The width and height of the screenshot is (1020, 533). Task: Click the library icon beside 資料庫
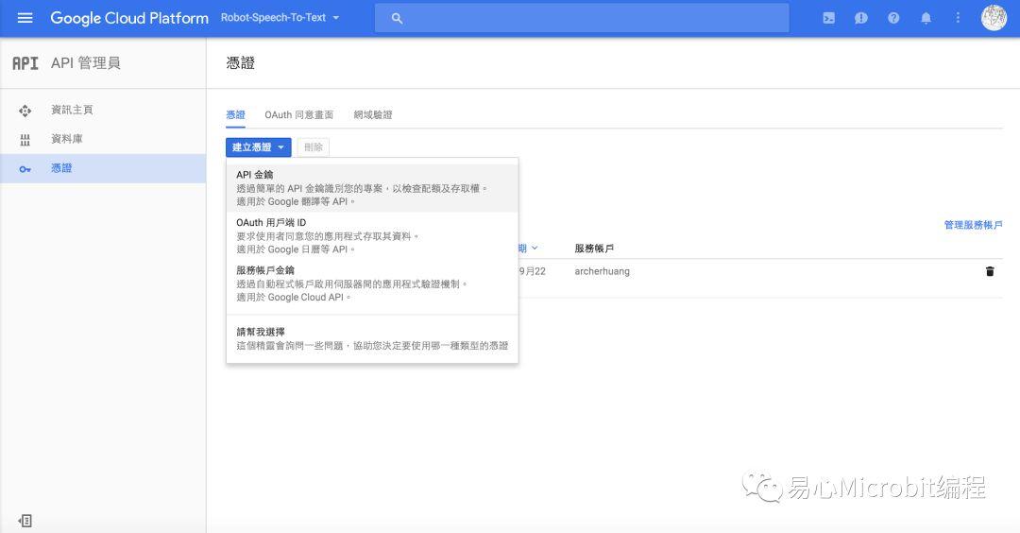[x=25, y=139]
